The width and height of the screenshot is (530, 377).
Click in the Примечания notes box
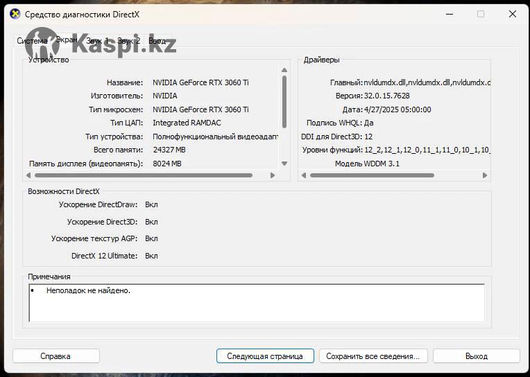pos(257,303)
